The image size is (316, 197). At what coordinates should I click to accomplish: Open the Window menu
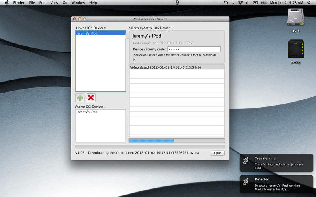pos(78,3)
